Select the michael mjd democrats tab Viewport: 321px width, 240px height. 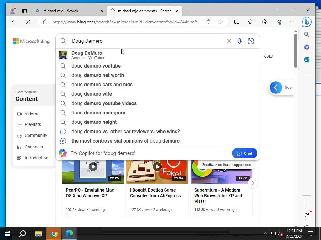coord(145,11)
